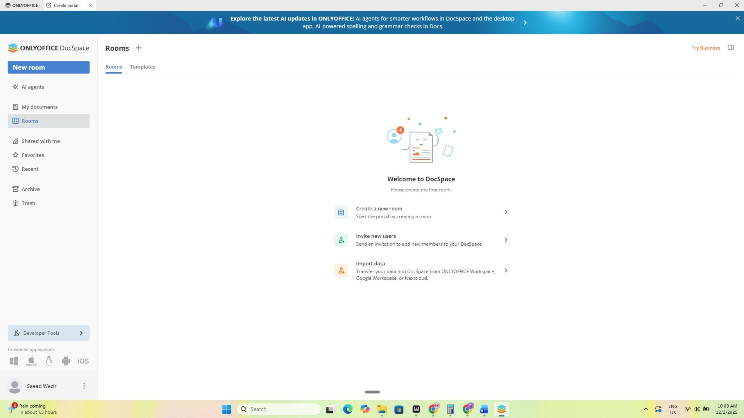Click the Saeed Wazir avatar
744x418 pixels.
(x=15, y=386)
